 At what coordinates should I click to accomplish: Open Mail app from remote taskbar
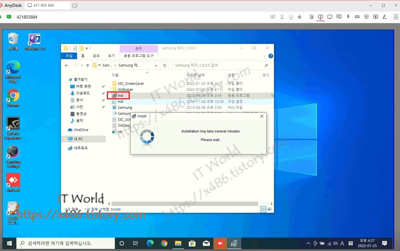point(206,243)
